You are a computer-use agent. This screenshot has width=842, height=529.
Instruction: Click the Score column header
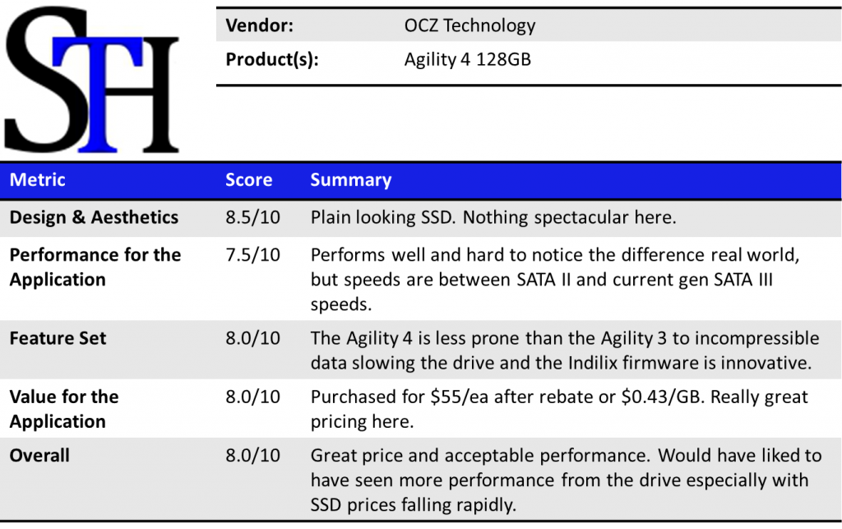click(248, 179)
